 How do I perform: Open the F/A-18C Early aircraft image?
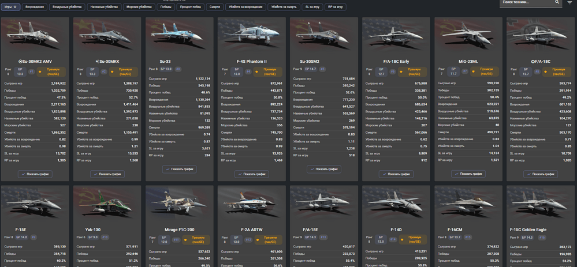396,36
